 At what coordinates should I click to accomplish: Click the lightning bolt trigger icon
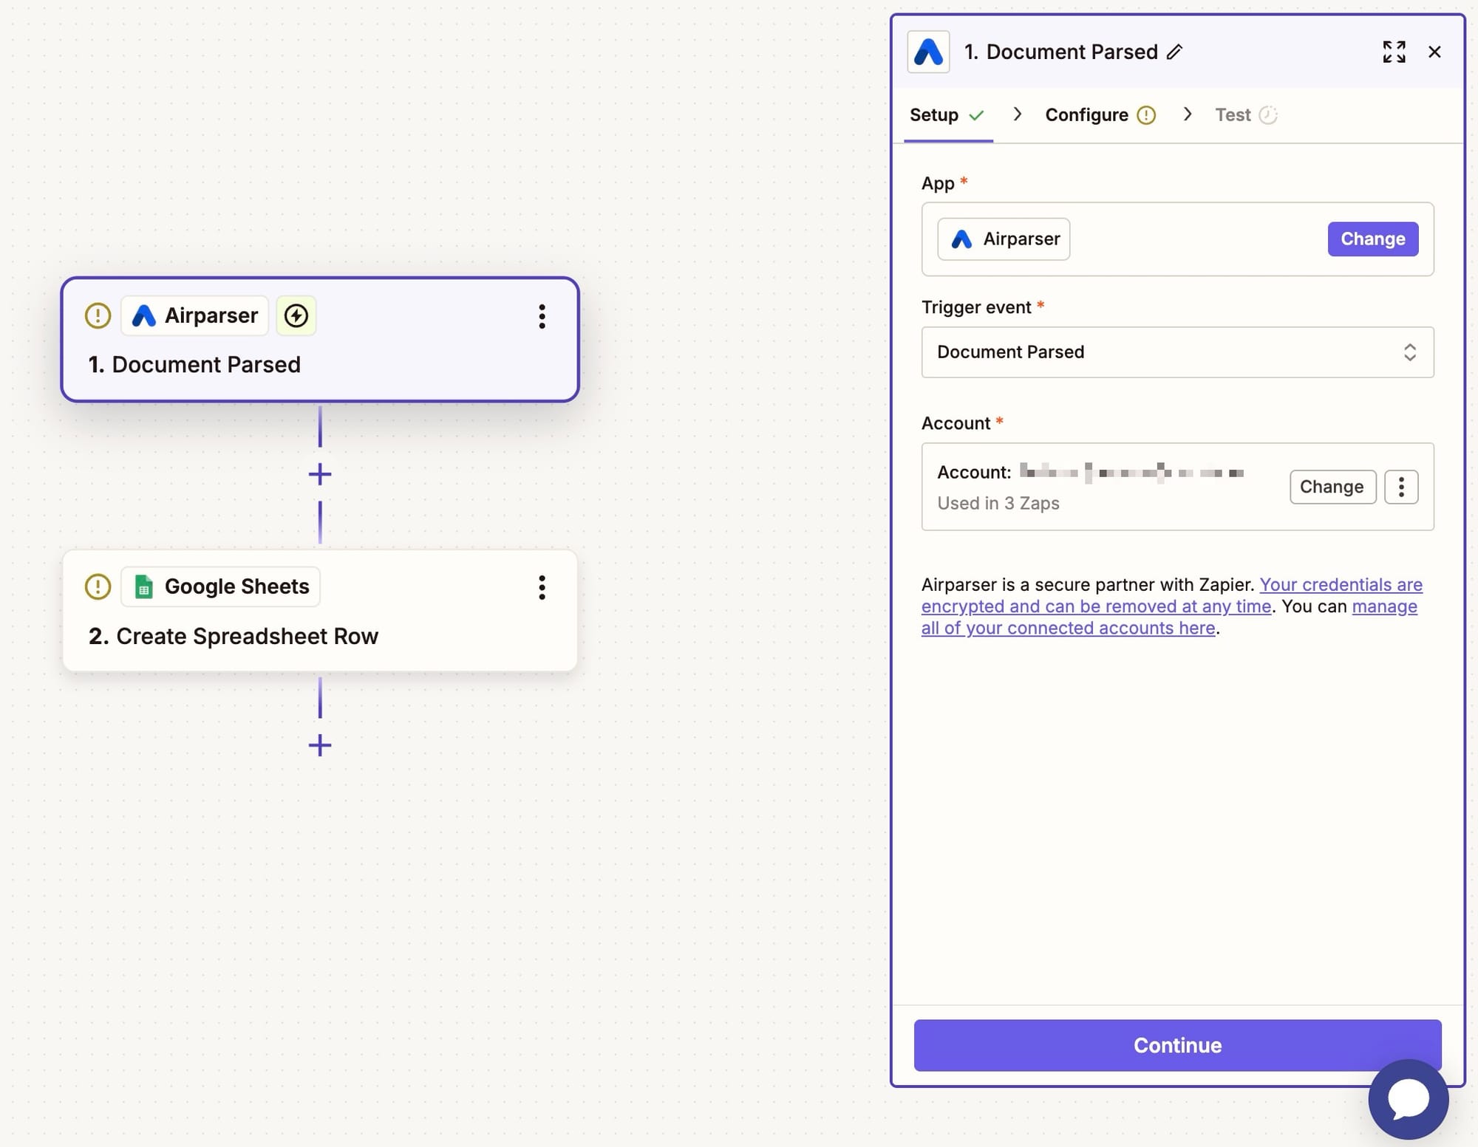coord(296,315)
